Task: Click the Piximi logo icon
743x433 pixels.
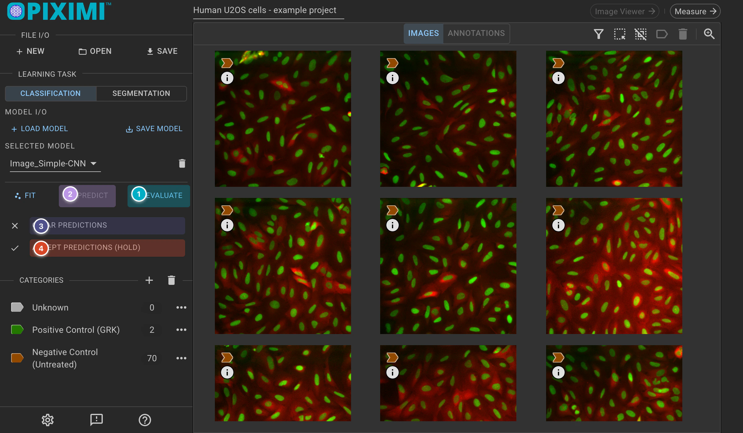Action: coord(16,11)
